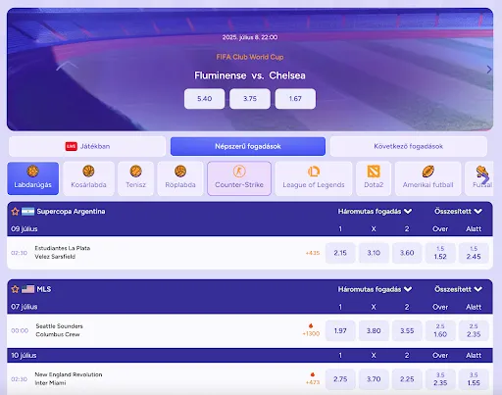Click the Supercopa Argentina league title
The width and height of the screenshot is (502, 395).
[71, 212]
